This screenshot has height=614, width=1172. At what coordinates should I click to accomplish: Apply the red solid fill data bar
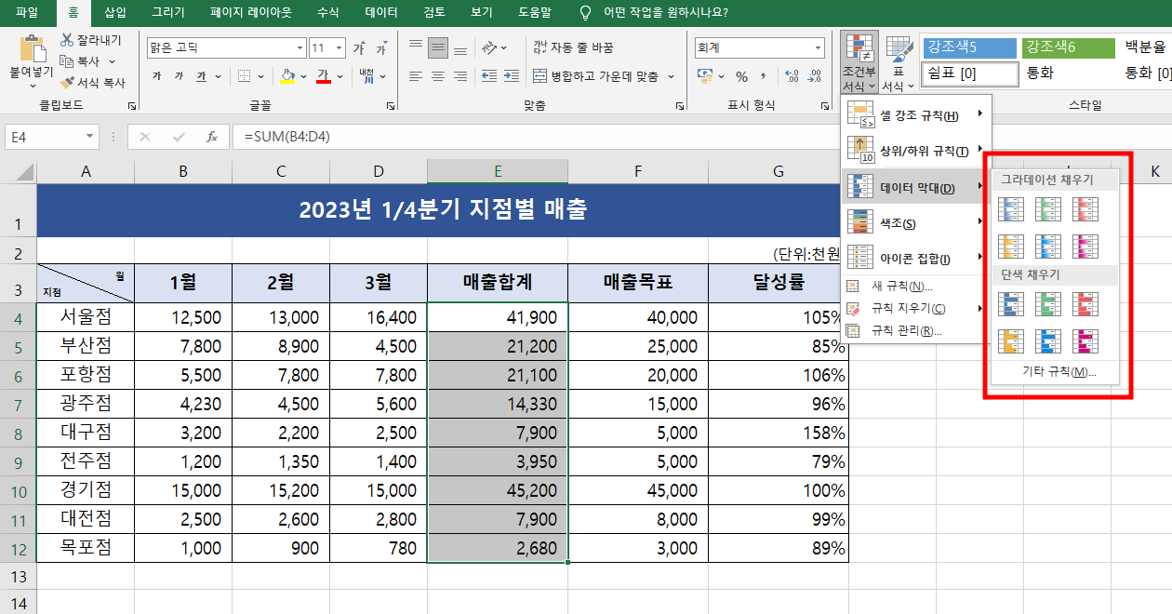click(x=1085, y=304)
